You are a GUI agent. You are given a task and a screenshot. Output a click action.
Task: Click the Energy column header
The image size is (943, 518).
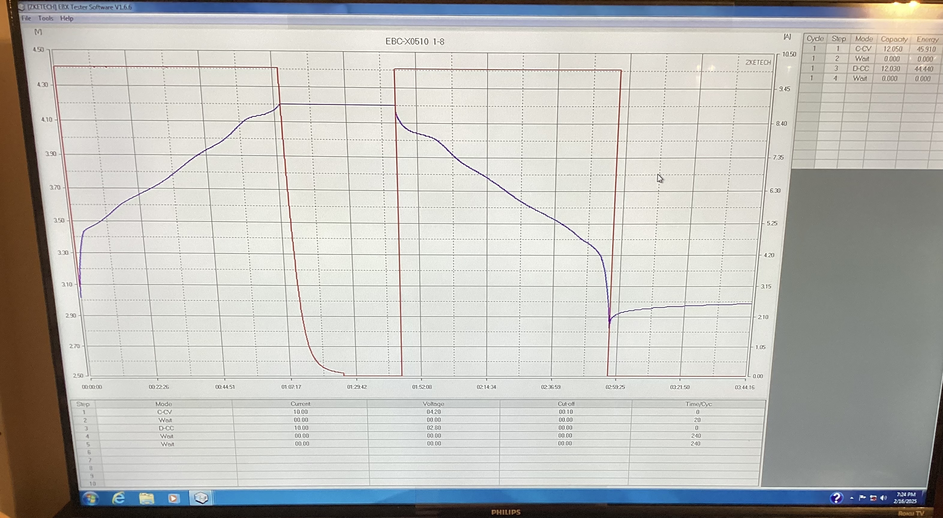click(x=927, y=40)
